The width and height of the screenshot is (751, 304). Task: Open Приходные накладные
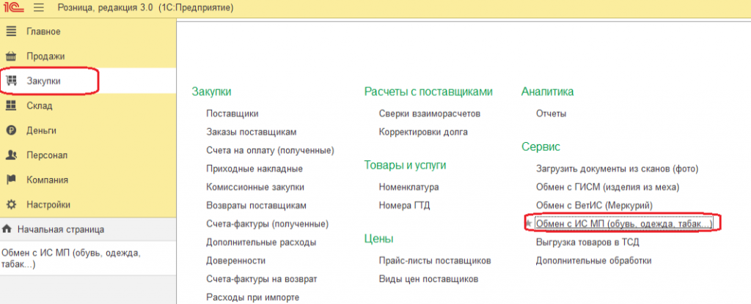[x=254, y=169]
